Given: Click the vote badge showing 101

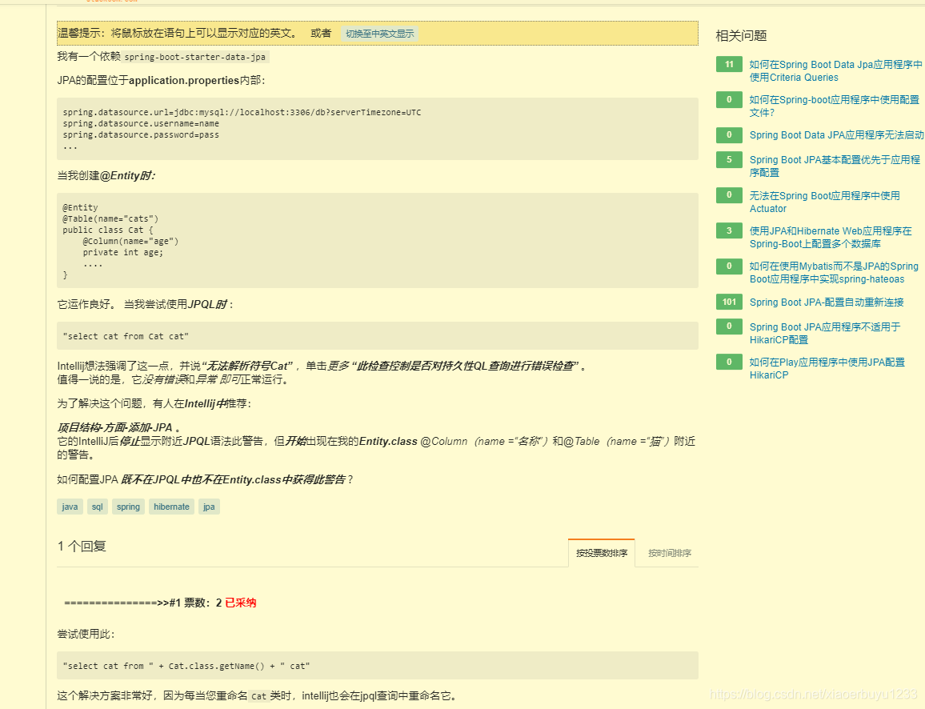Looking at the screenshot, I should (x=728, y=302).
